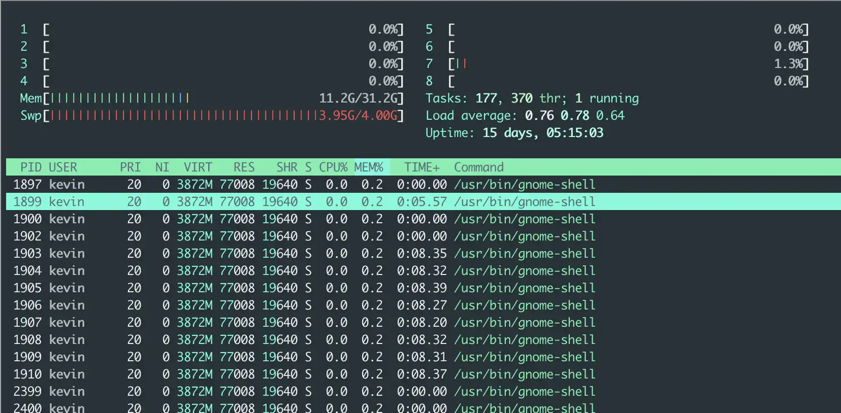Click the gnome-shell command in PID 1897 row
Image resolution: width=841 pixels, height=413 pixels.
525,185
